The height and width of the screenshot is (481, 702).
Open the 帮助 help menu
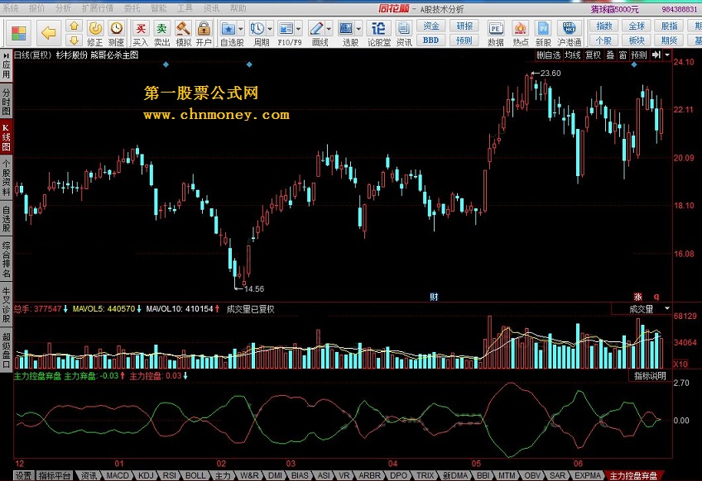click(x=238, y=8)
